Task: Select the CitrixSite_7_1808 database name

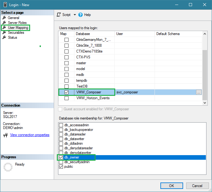Action: pyautogui.click(x=89, y=45)
